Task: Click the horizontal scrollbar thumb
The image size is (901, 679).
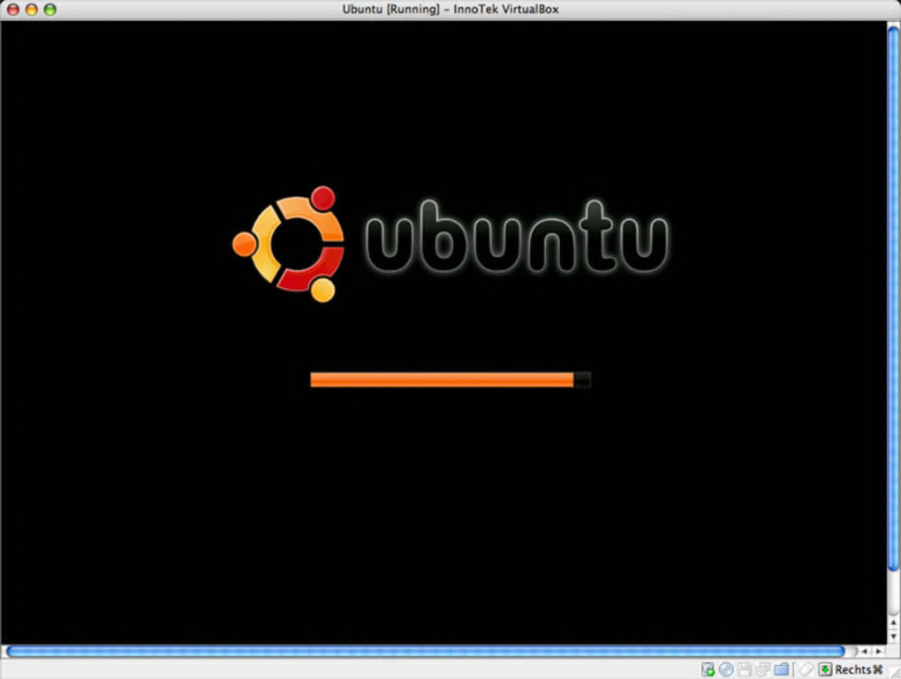Action: point(425,652)
